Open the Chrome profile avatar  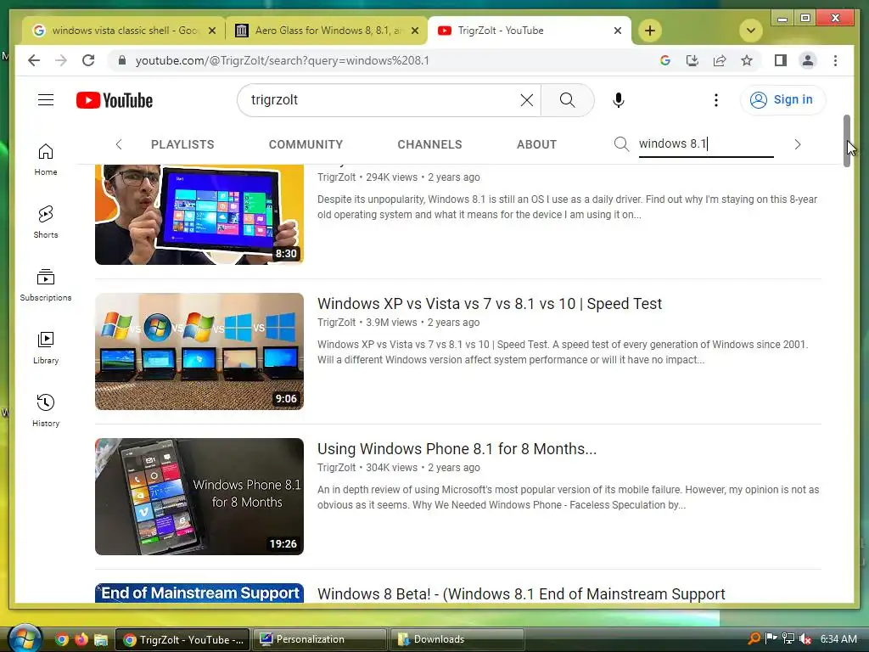pos(808,60)
